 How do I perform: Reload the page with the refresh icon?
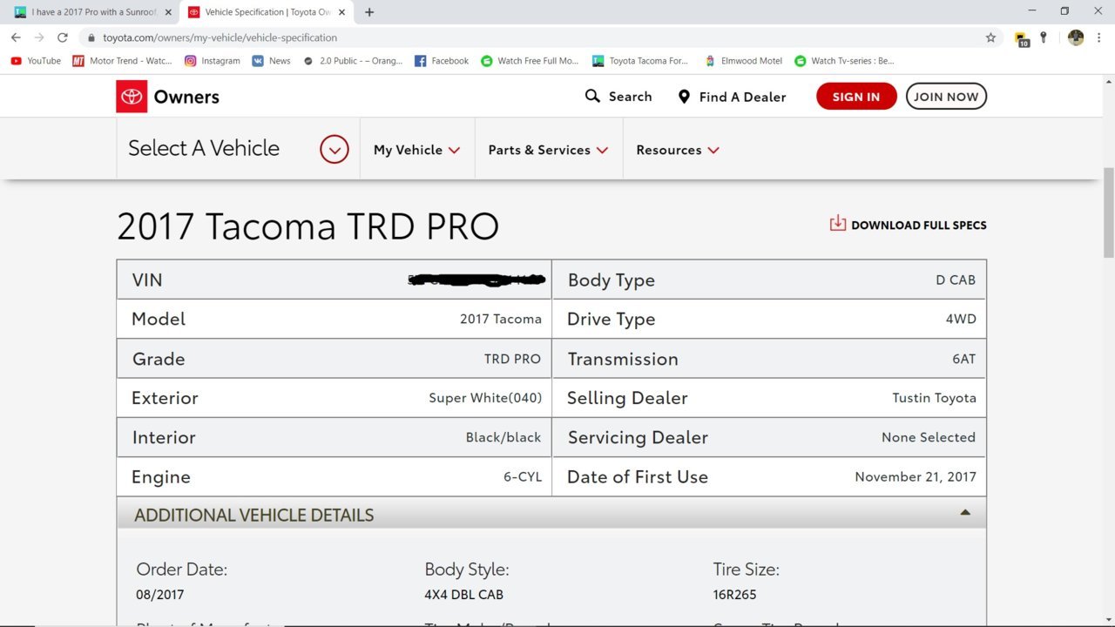point(63,37)
